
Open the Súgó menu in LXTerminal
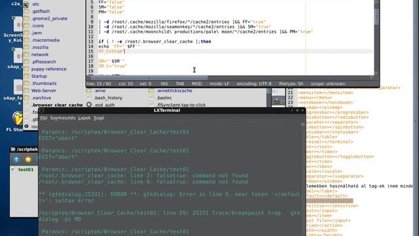point(99,118)
